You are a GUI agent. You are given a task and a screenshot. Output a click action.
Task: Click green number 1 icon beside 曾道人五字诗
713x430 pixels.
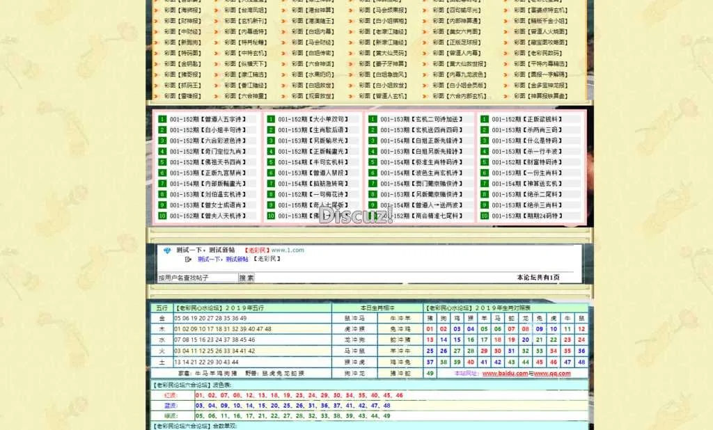(162, 120)
